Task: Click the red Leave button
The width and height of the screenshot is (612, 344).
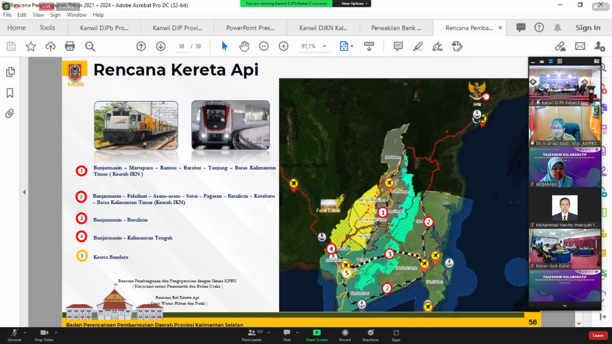Action: (598, 335)
